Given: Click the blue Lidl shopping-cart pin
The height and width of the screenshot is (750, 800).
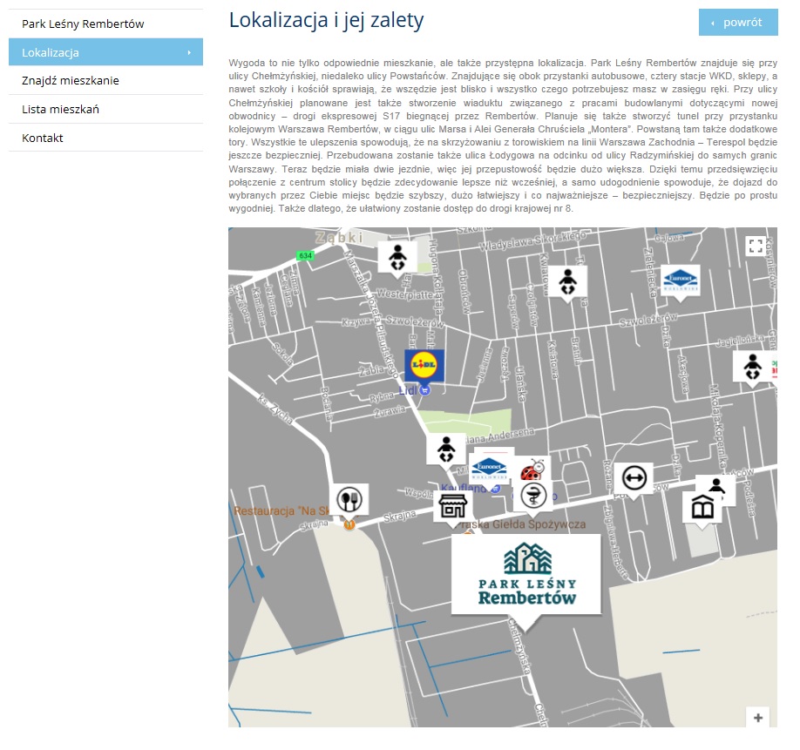Looking at the screenshot, I should tap(424, 390).
